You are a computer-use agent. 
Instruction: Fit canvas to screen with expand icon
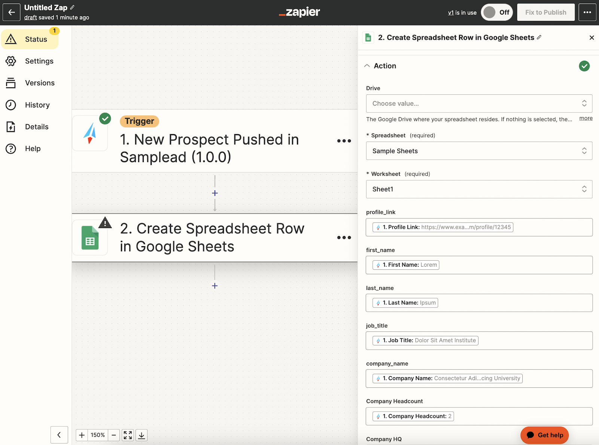(128, 435)
